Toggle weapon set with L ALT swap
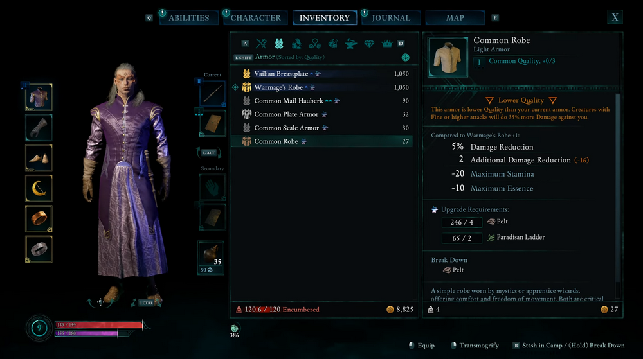This screenshot has width=643, height=359. coord(209,153)
